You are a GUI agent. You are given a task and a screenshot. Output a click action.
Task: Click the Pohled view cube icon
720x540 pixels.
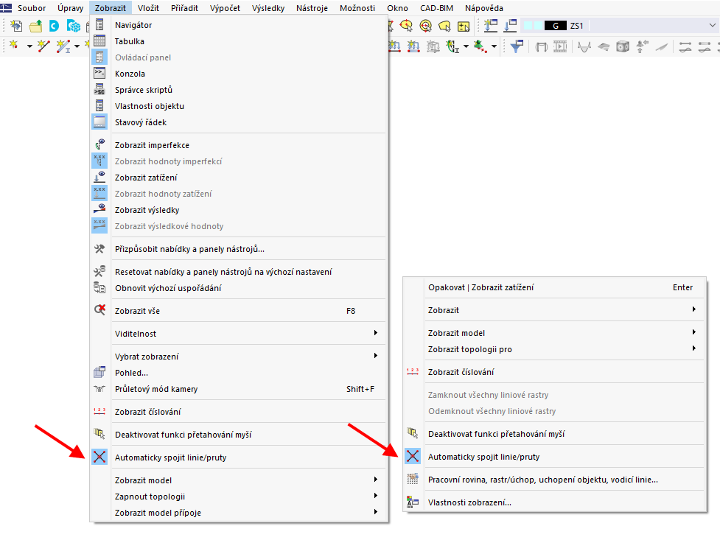click(x=99, y=372)
